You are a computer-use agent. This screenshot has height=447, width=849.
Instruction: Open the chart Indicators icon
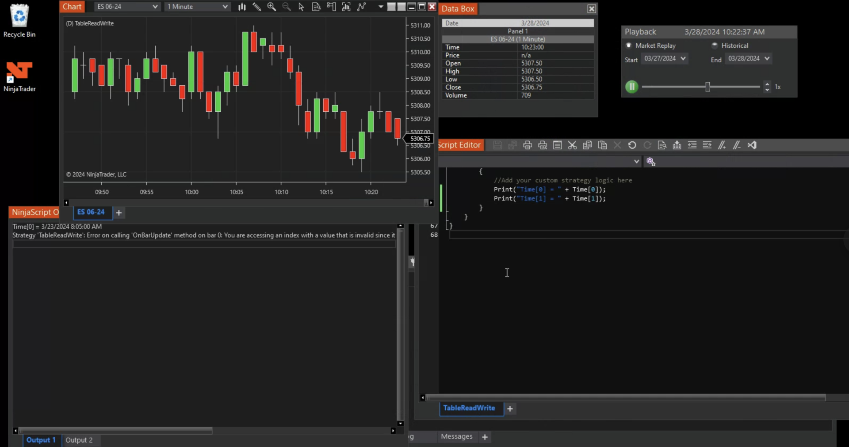(346, 7)
